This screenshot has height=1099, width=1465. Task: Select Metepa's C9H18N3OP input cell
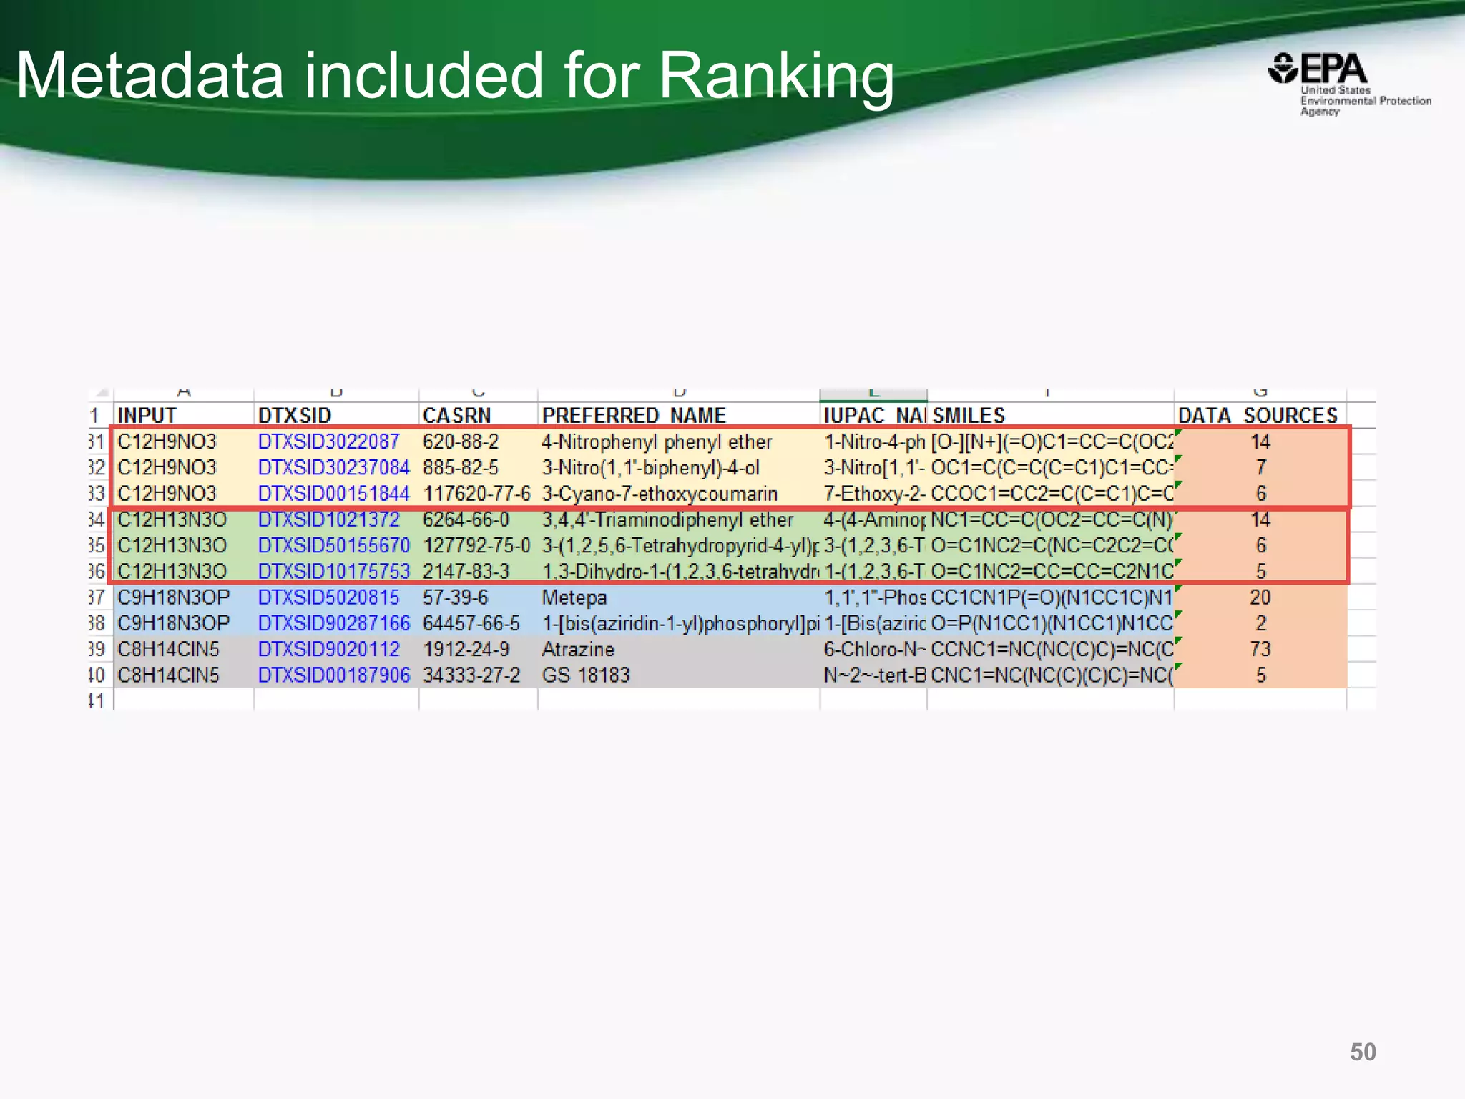pos(184,597)
